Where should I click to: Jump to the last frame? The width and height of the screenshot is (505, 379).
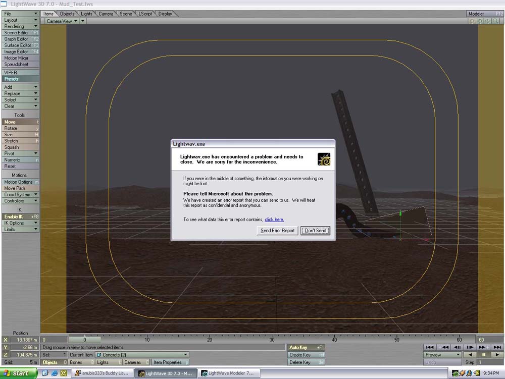click(x=497, y=347)
